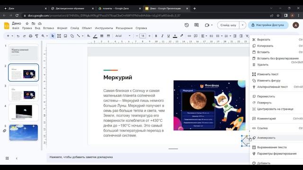
Task: Toggle underline formatting
Action: [x=169, y=36]
